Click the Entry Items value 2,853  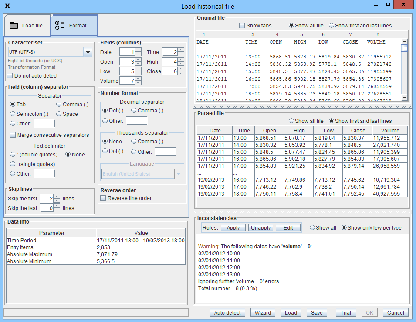pos(141,247)
